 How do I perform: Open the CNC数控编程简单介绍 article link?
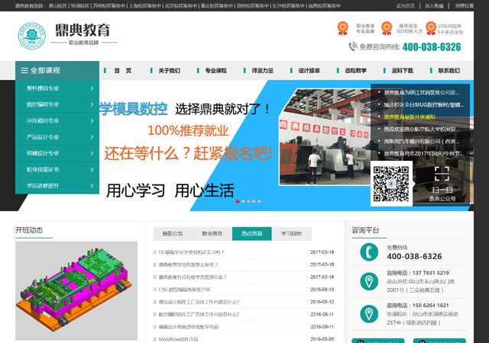point(184,290)
